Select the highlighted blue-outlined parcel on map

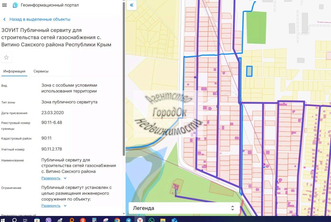tap(249, 71)
